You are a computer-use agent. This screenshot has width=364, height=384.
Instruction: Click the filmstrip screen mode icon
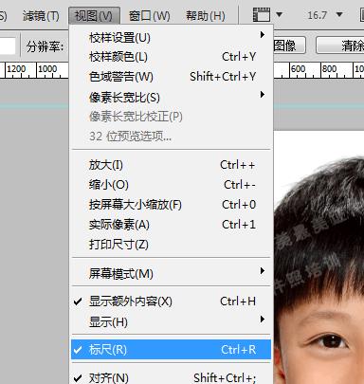[262, 15]
